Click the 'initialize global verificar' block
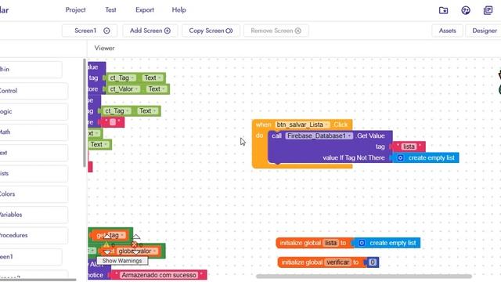The image size is (501, 282). point(328,262)
